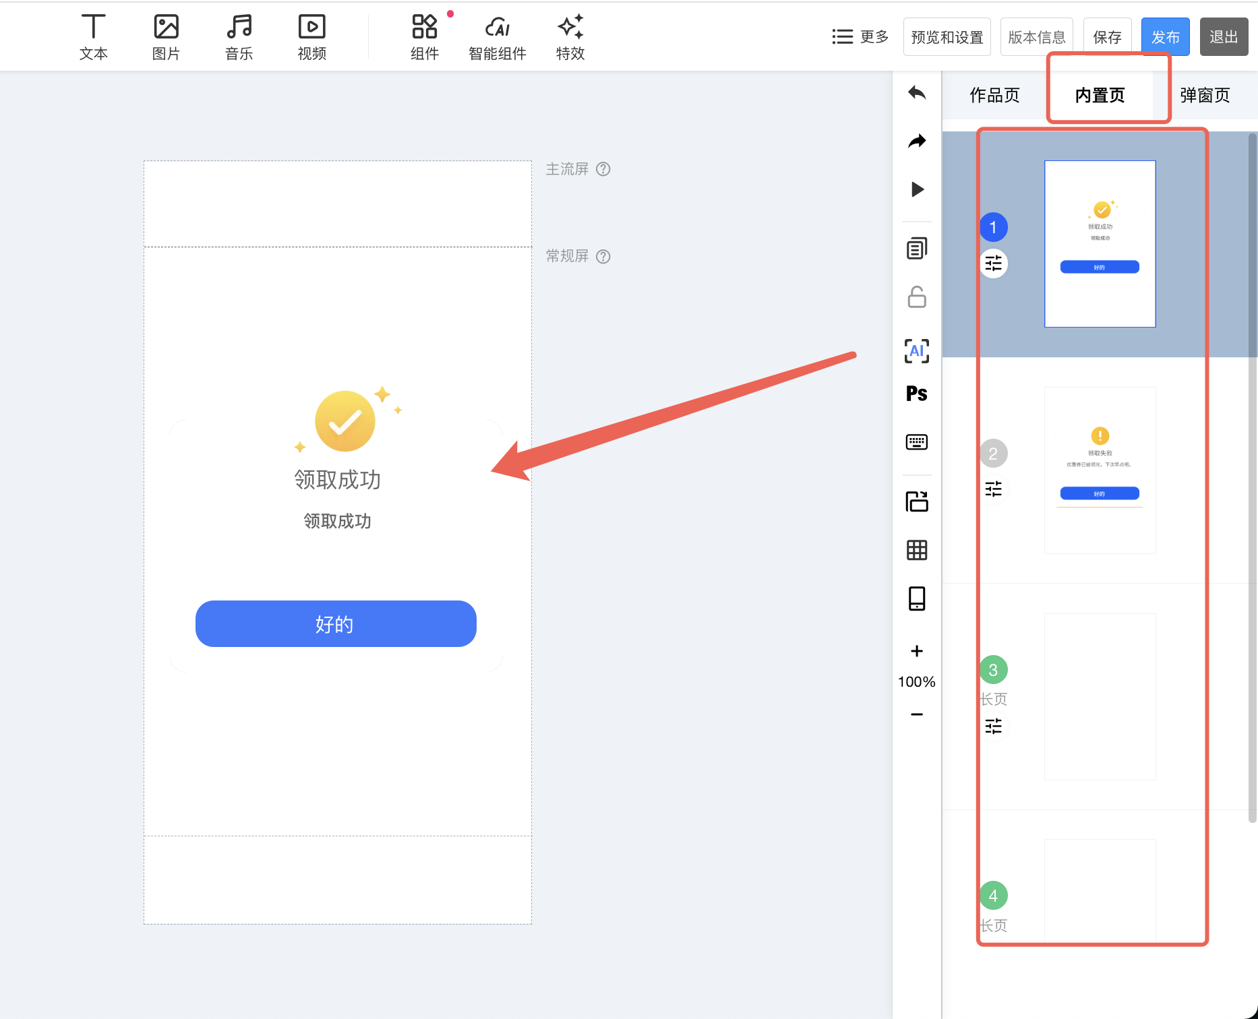
Task: Open the 智能组件 AI components
Action: [x=498, y=37]
